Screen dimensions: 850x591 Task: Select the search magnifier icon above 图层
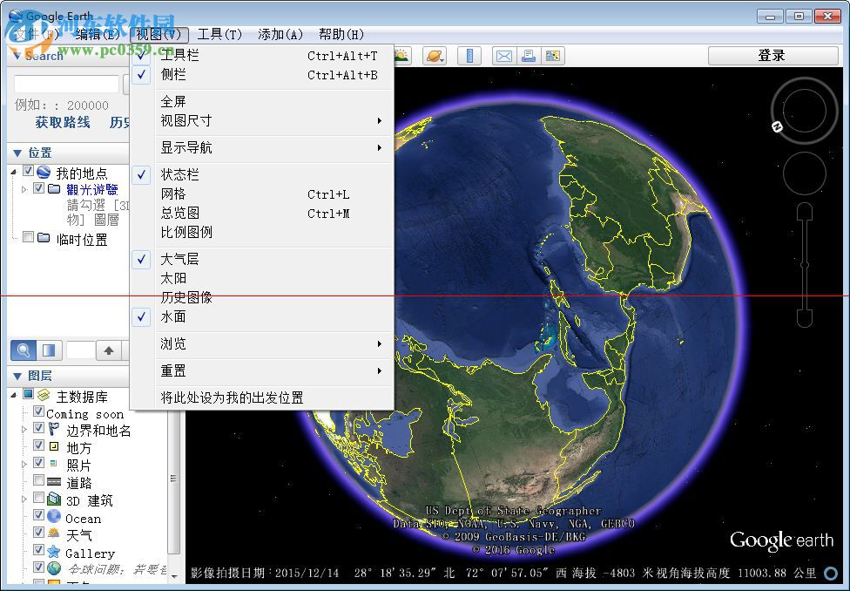click(x=24, y=350)
